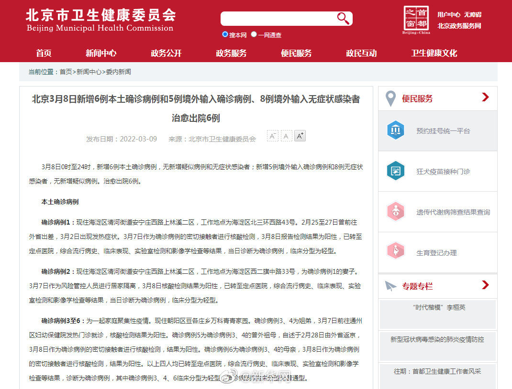Click the teal 狂犬疫苗接种门诊 hexagon icon

[395, 171]
